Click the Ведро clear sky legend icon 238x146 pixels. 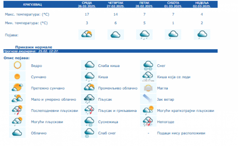click(x=17, y=65)
